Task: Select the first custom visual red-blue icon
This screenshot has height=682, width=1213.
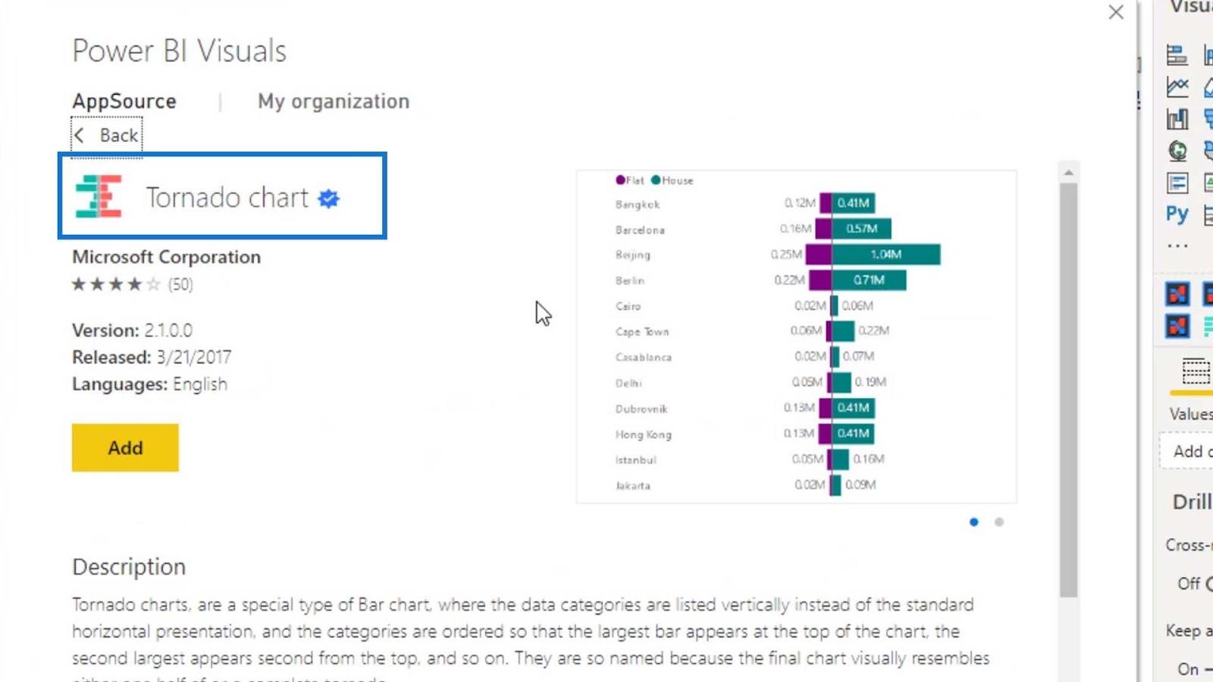Action: coord(1177,294)
